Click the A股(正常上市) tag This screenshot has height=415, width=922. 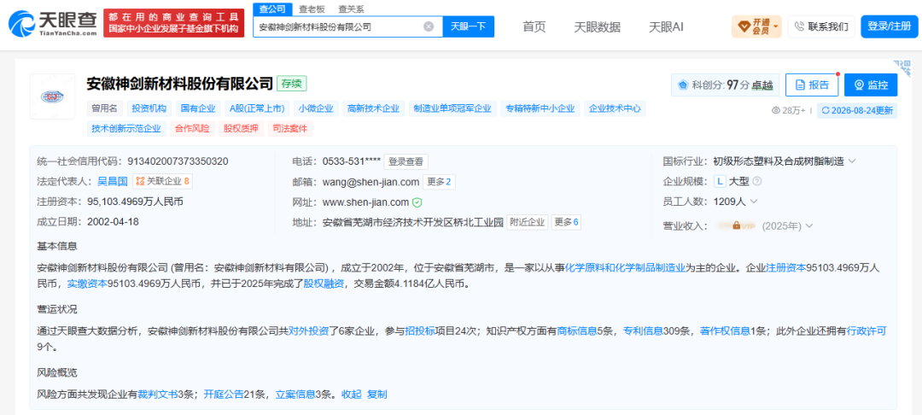258,108
